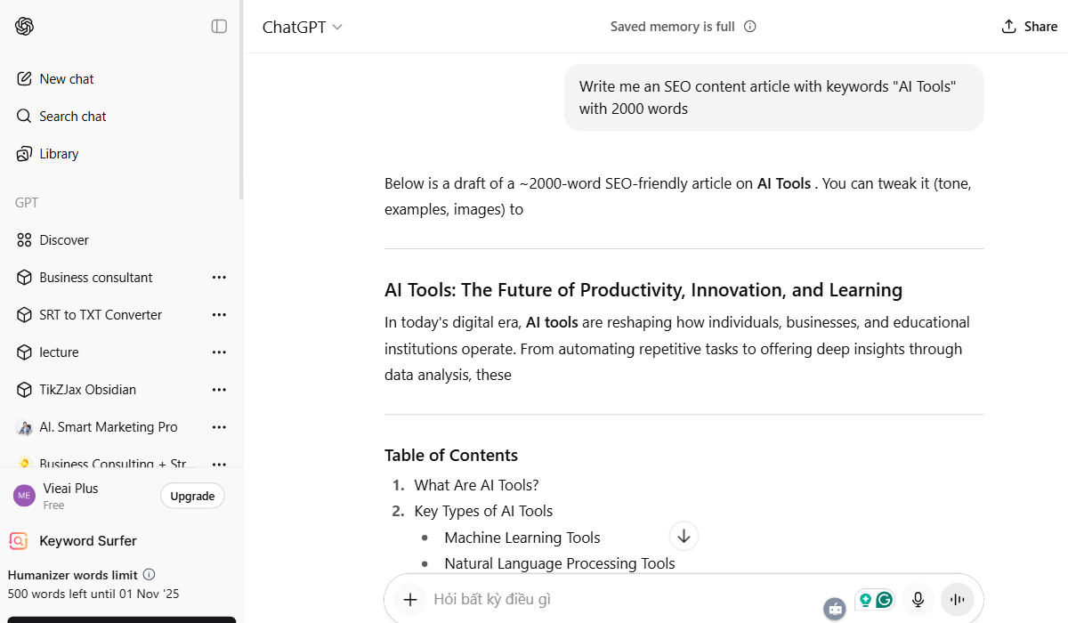This screenshot has height=623, width=1068.
Task: Click the microphone dictation icon
Action: coord(918,600)
